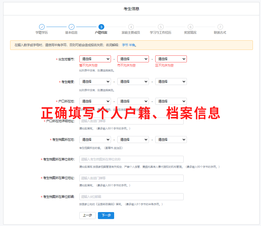The height and width of the screenshot is (226, 261).
Task: Go to step 7 circle 联系方式
Action: 220,27
